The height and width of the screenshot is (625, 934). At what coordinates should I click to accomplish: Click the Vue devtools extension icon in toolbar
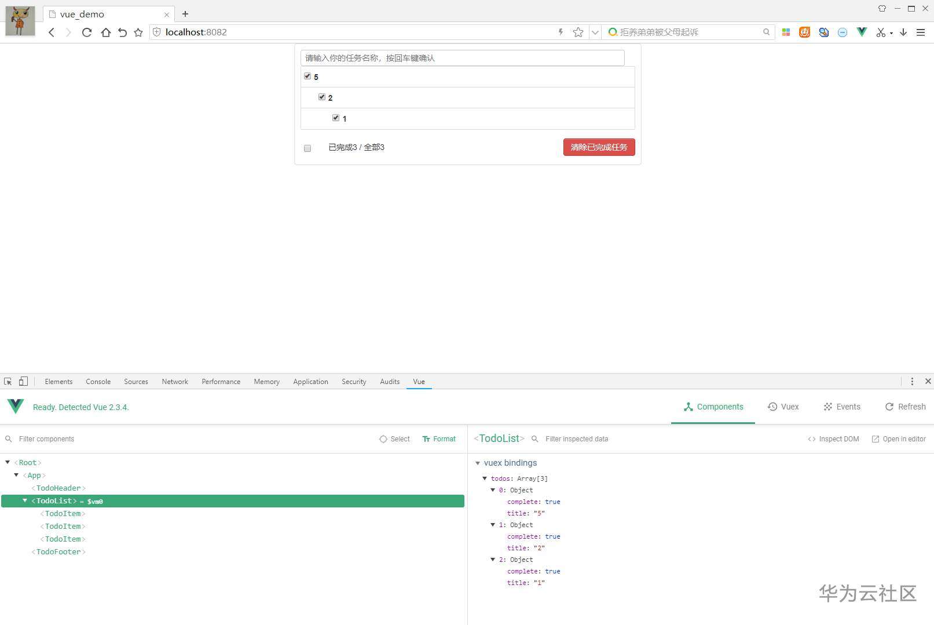click(862, 32)
